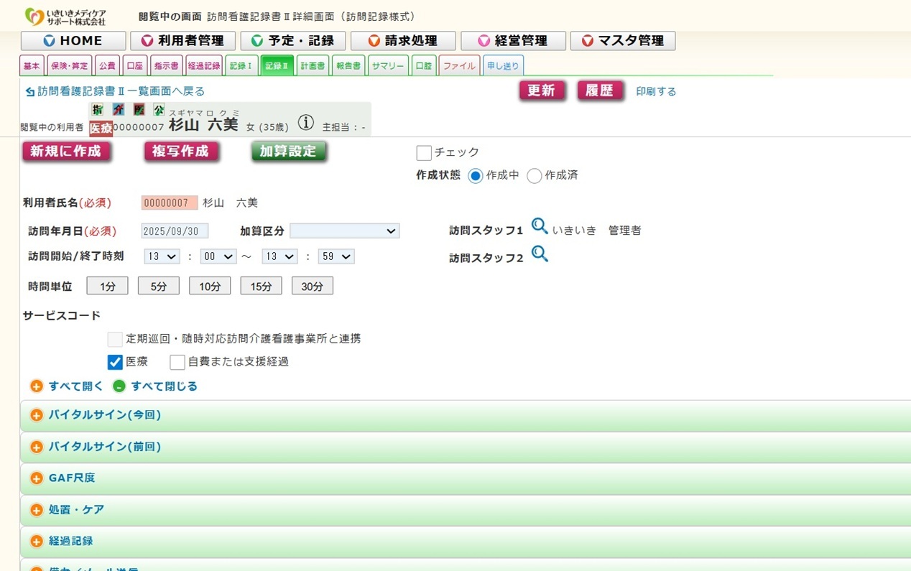This screenshot has height=571, width=911.
Task: Click the search icon for 訪問スタッフ2
Action: (x=540, y=254)
